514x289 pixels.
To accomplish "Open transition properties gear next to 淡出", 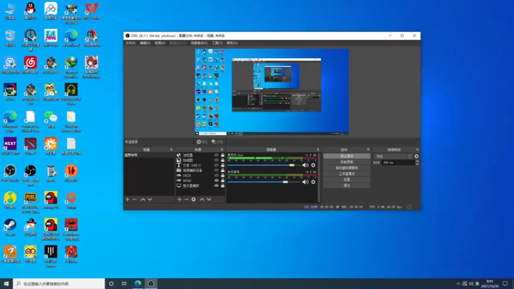I will pos(416,156).
